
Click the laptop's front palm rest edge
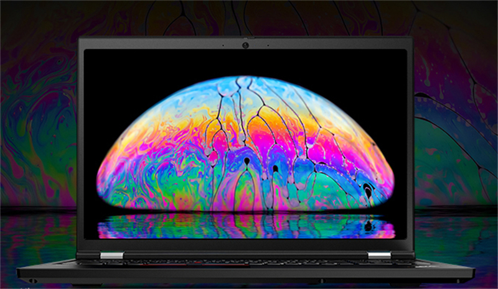246,273
